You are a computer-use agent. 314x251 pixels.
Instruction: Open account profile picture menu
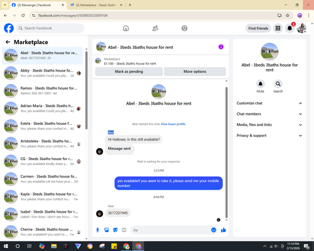point(301,28)
